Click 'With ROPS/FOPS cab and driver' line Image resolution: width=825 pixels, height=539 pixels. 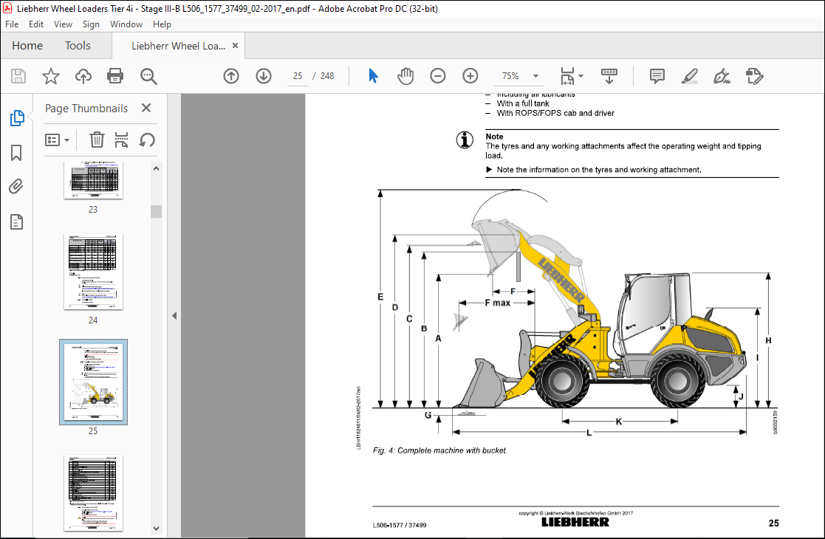coord(555,113)
